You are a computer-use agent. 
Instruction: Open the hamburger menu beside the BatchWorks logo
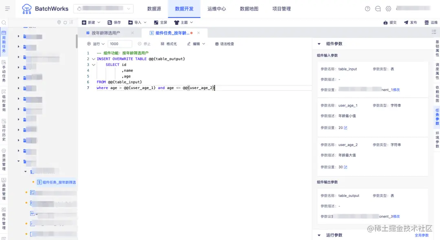pos(8,9)
